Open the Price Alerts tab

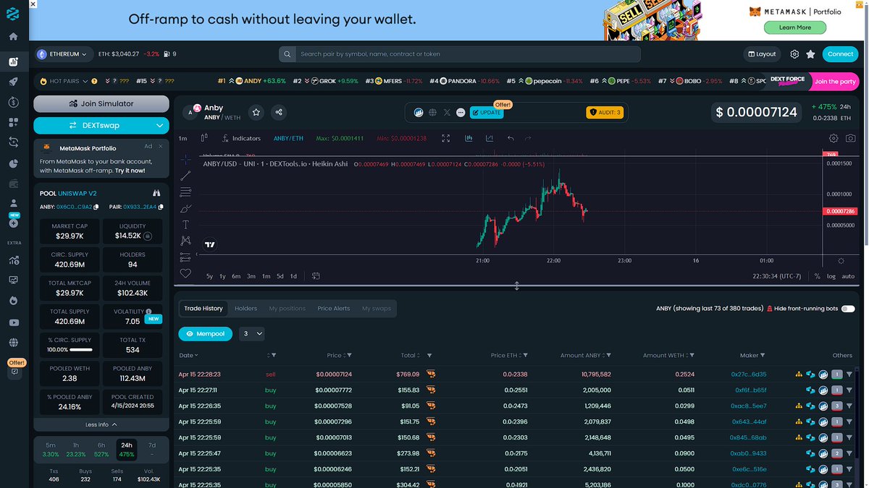334,309
